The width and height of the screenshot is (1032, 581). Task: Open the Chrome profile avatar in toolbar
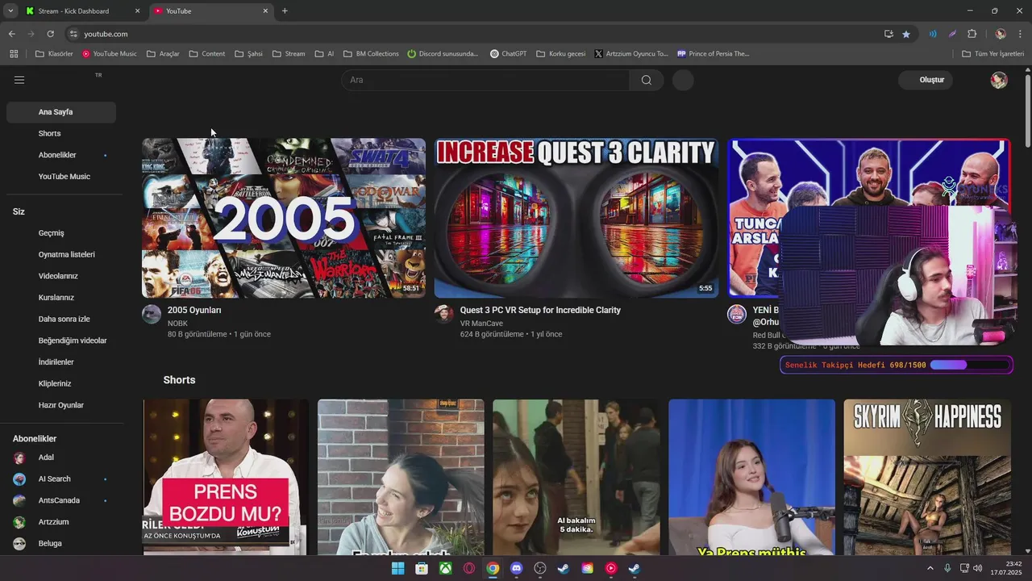click(x=1001, y=34)
